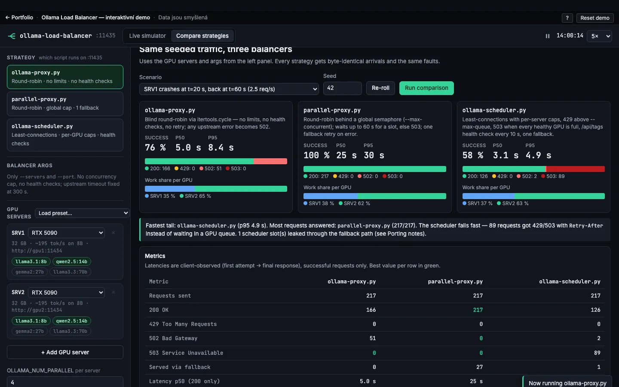Open the question mark help button
The width and height of the screenshot is (619, 387).
pos(567,18)
